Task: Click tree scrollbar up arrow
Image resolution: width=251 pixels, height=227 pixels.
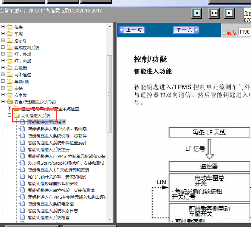Action: (110, 26)
